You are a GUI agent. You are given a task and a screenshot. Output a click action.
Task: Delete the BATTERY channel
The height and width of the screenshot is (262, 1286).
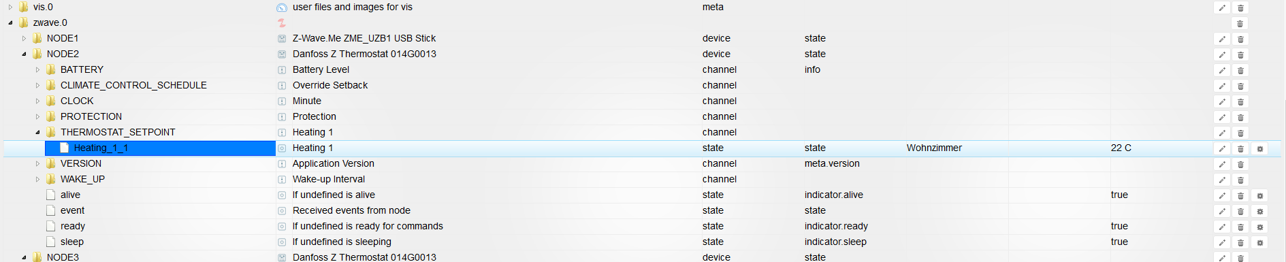pyautogui.click(x=1241, y=71)
